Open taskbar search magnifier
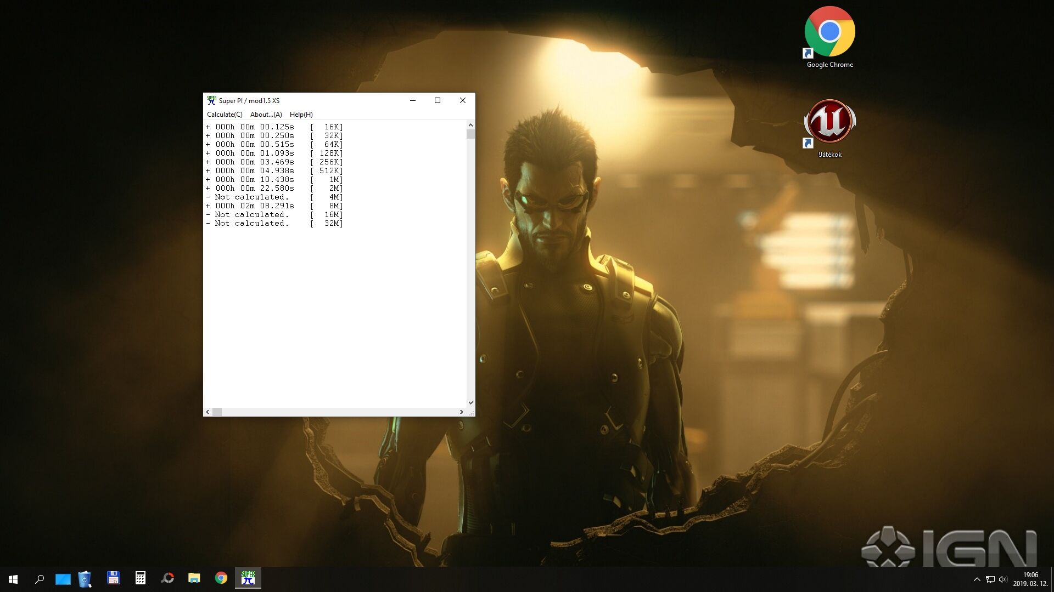1054x592 pixels. 40,579
